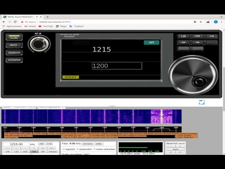This screenshot has height=169, width=225.
Task: Go back with the browser back arrow
Action: (x=4, y=22)
